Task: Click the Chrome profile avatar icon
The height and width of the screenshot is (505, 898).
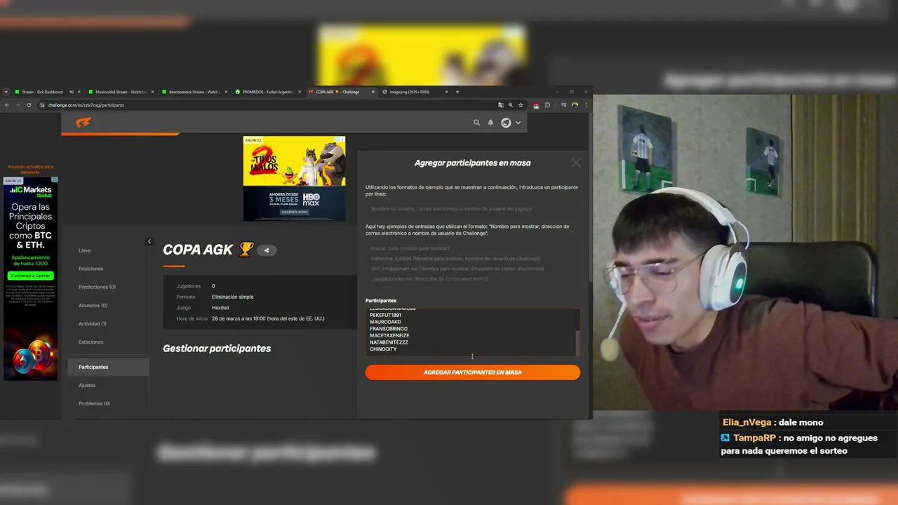Action: (x=575, y=105)
